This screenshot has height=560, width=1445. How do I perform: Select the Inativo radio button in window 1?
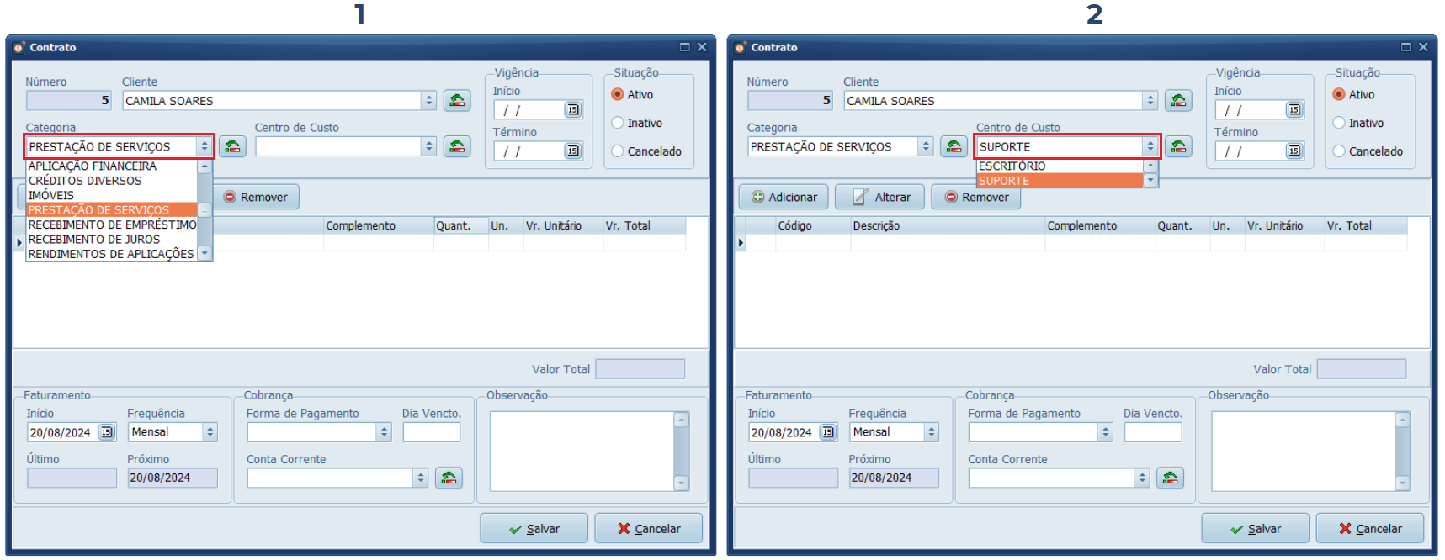tap(618, 123)
